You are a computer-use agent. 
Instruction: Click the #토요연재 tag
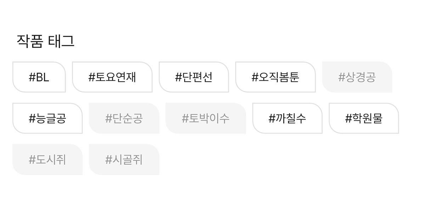pyautogui.click(x=112, y=77)
